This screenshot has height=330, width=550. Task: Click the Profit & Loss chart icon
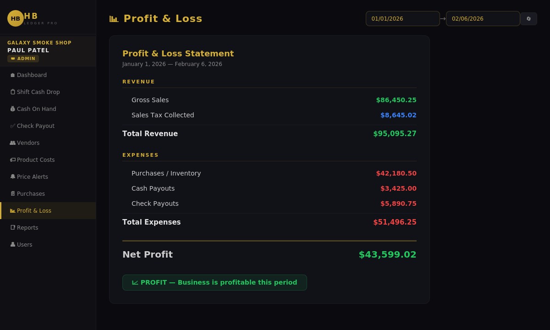point(13,210)
